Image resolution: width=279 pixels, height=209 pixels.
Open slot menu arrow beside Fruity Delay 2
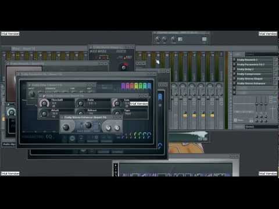234,69
